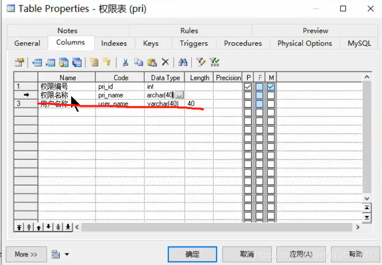Move the row down one page

pyautogui.click(x=58, y=227)
